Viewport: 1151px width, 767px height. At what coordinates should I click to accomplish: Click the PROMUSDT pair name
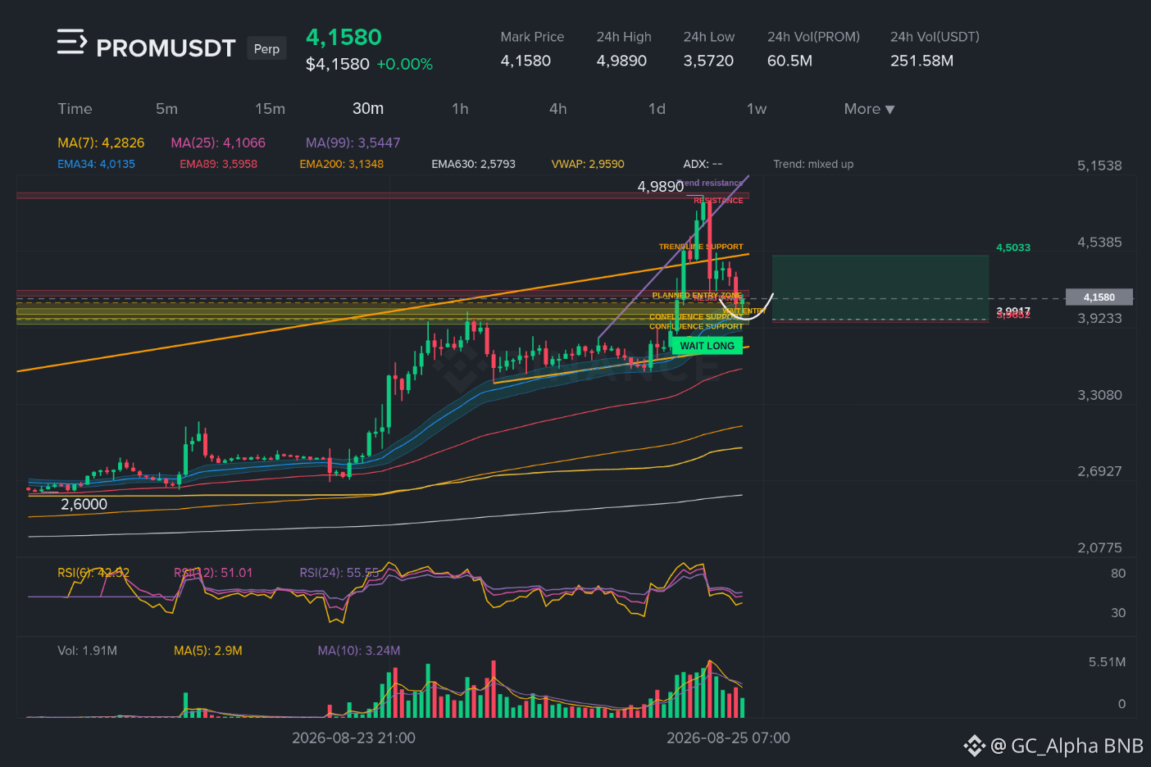coord(166,48)
